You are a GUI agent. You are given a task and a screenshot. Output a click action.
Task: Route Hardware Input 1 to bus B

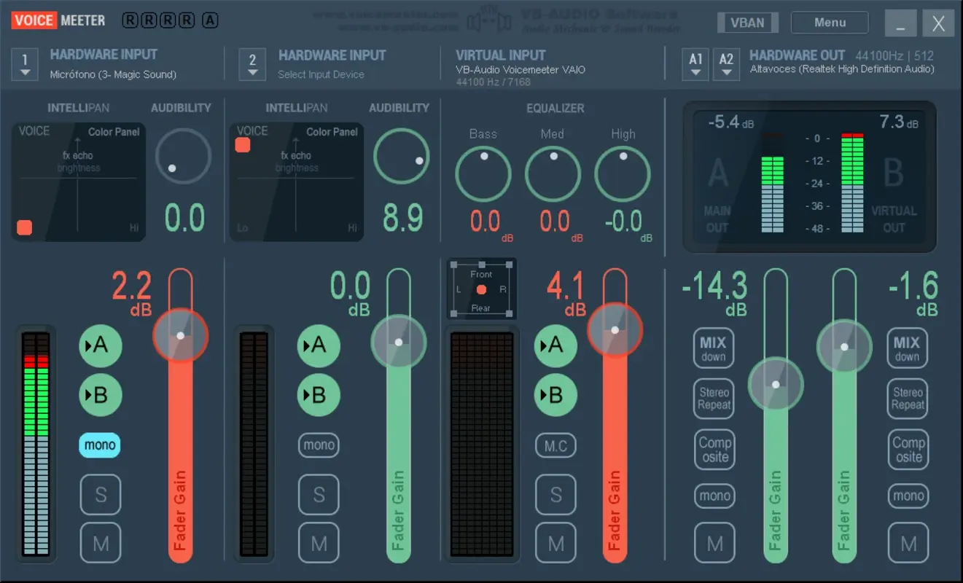coord(100,395)
